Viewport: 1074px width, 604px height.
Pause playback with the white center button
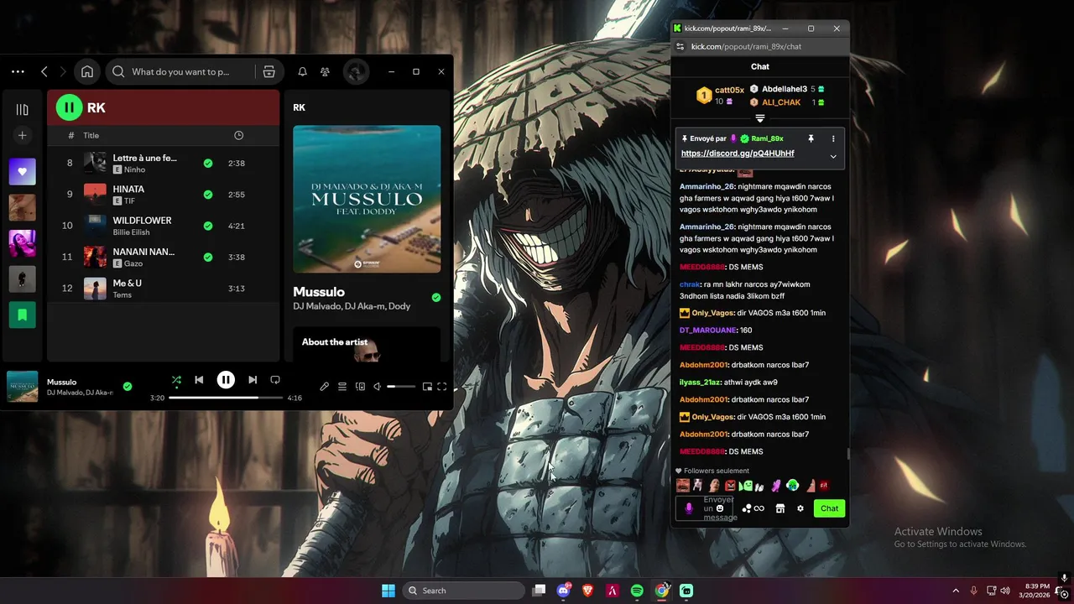pyautogui.click(x=226, y=380)
